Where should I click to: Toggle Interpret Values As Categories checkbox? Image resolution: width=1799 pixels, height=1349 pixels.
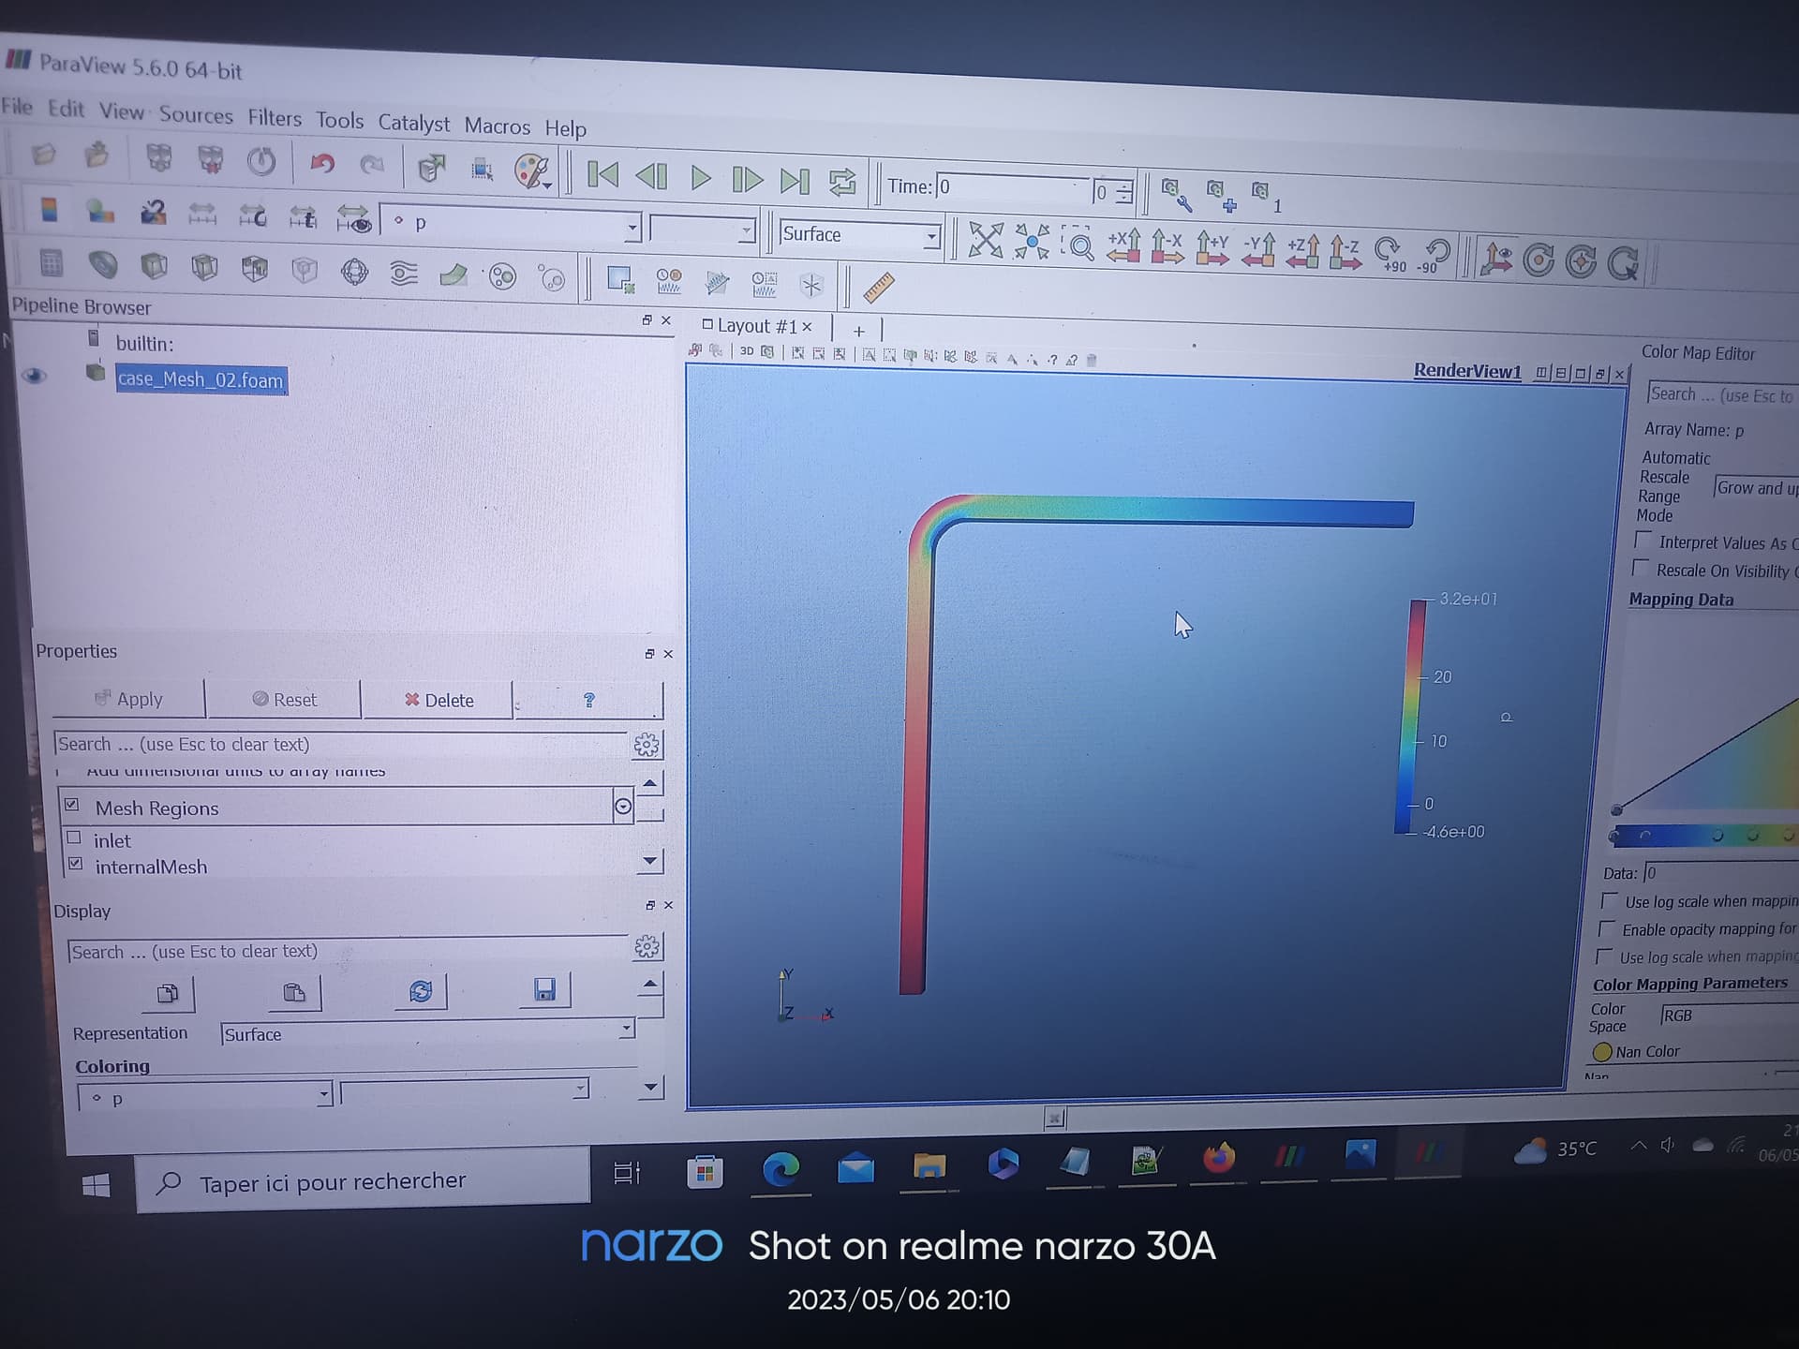click(1643, 541)
